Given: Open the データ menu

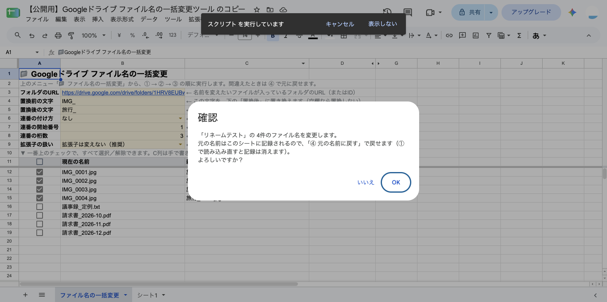Looking at the screenshot, I should click(x=149, y=19).
